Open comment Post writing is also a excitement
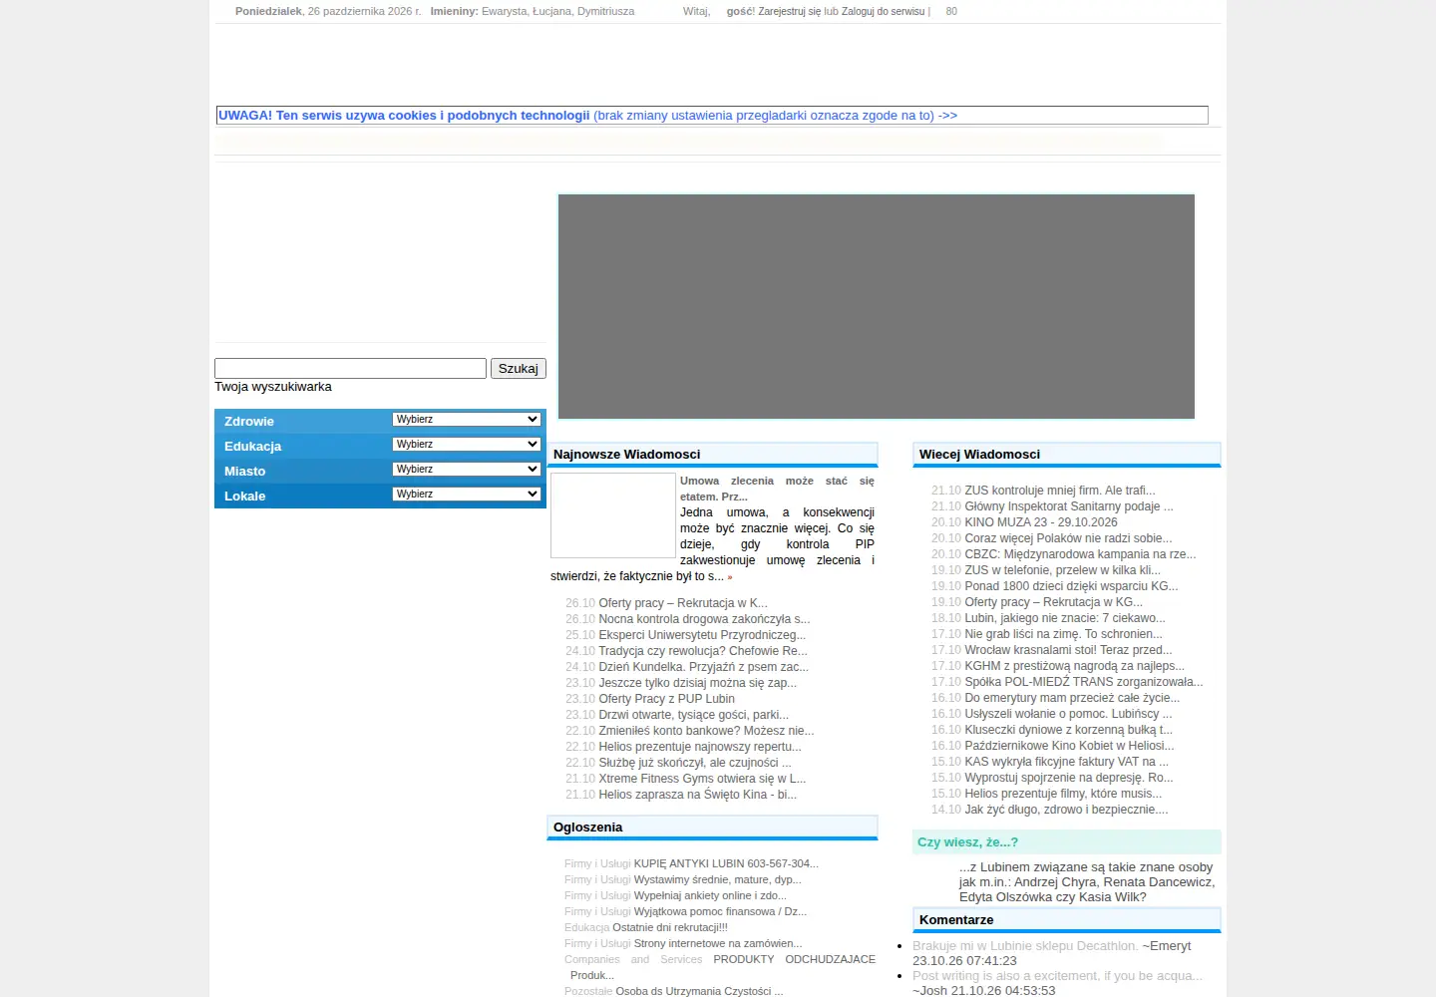The height and width of the screenshot is (997, 1436). click(1057, 976)
